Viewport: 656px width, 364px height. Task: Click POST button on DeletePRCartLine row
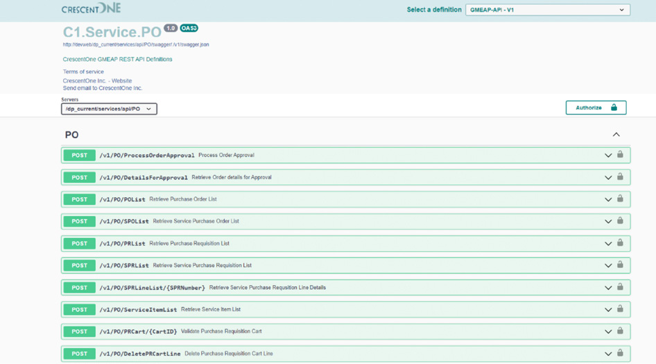[x=80, y=354]
